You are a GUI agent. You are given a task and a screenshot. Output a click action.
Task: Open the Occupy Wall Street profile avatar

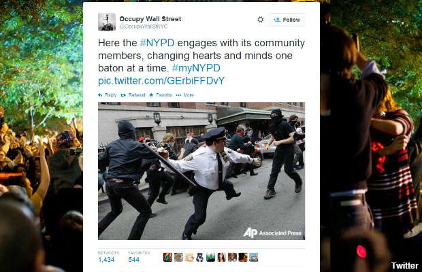[107, 22]
